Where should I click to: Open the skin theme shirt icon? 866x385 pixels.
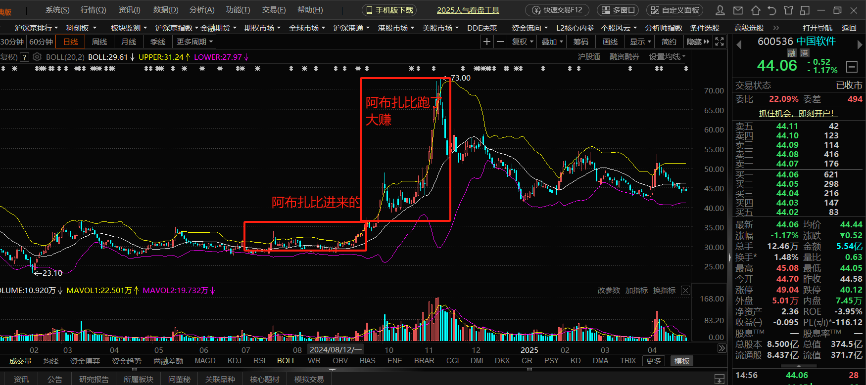pyautogui.click(x=788, y=10)
